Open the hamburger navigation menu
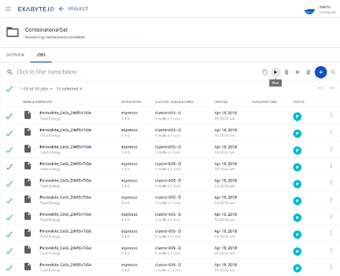The image size is (340, 276). click(8, 9)
